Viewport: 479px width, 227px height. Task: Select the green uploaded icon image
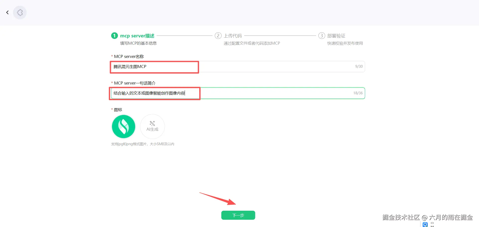123,126
